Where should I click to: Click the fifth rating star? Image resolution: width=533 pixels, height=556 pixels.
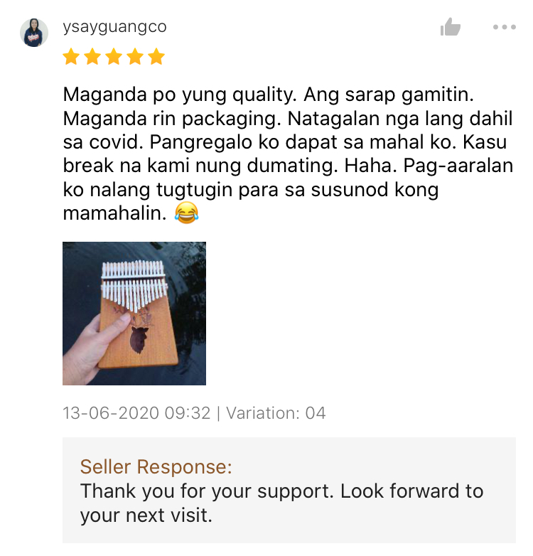pyautogui.click(x=156, y=57)
